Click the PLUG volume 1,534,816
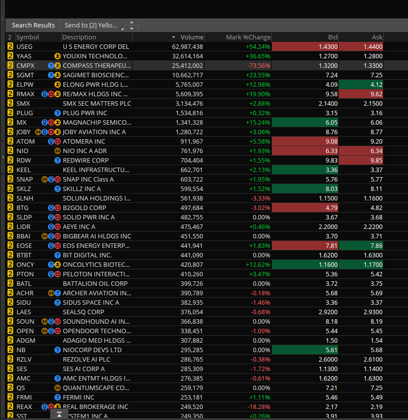Image resolution: width=408 pixels, height=420 pixels. [189, 113]
